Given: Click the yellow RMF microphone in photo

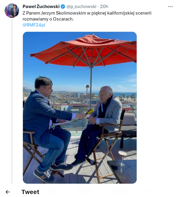Looking at the screenshot, I should click(89, 112).
